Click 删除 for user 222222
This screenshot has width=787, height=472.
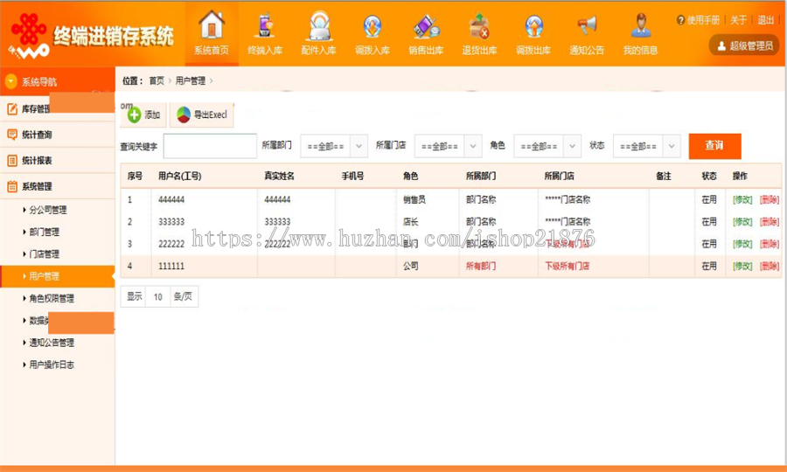click(770, 244)
